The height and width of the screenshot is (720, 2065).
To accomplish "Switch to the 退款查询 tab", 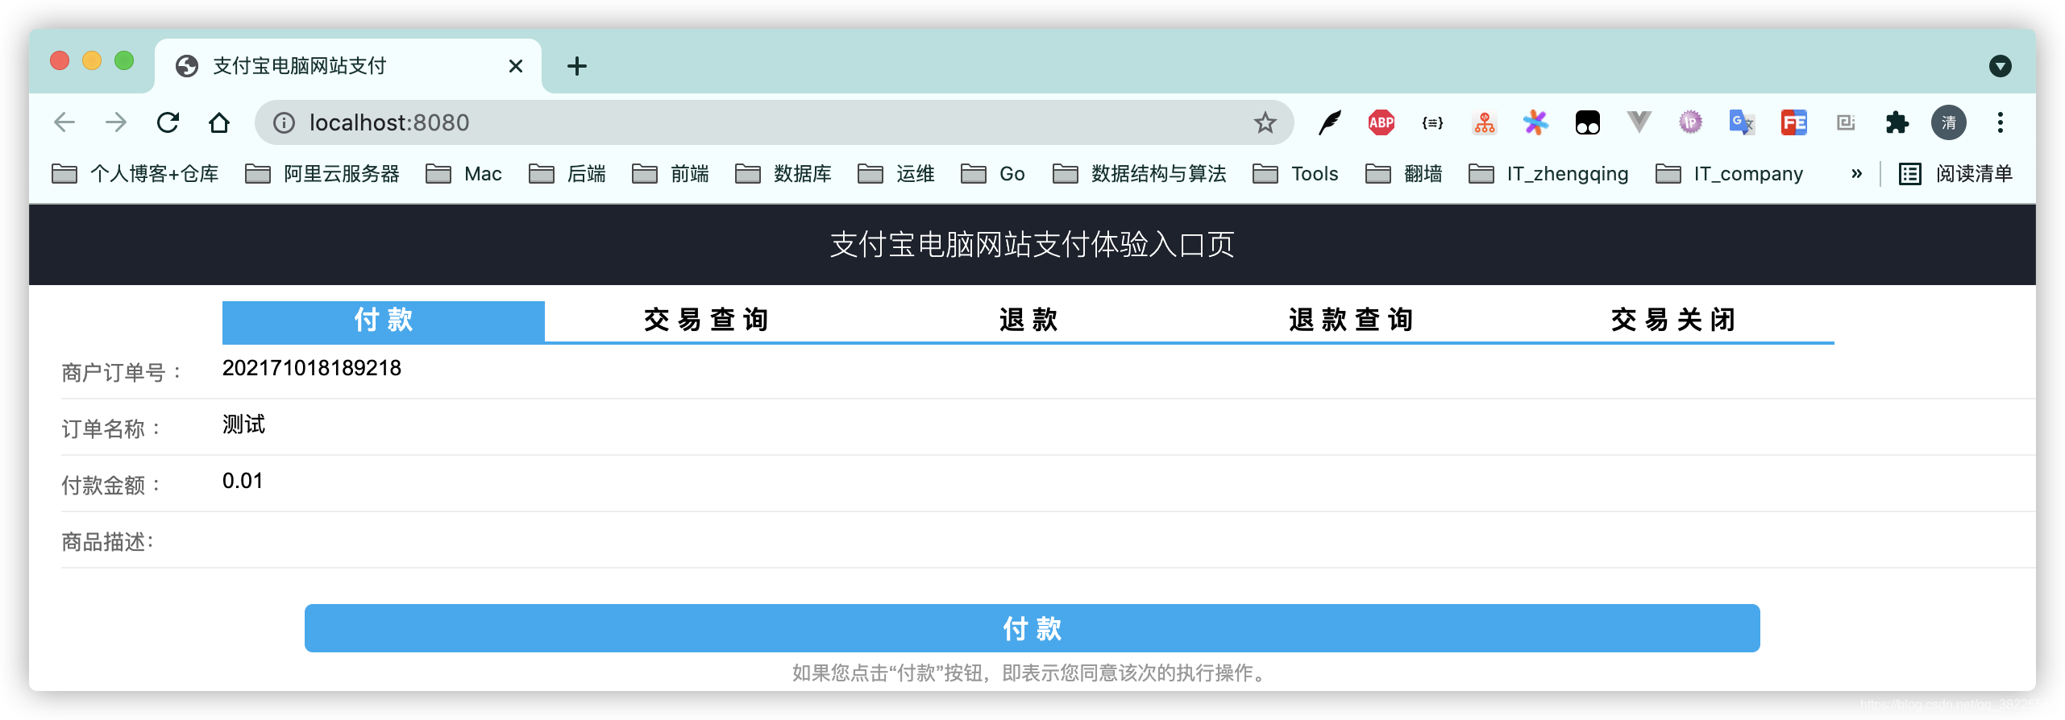I will click(1351, 321).
